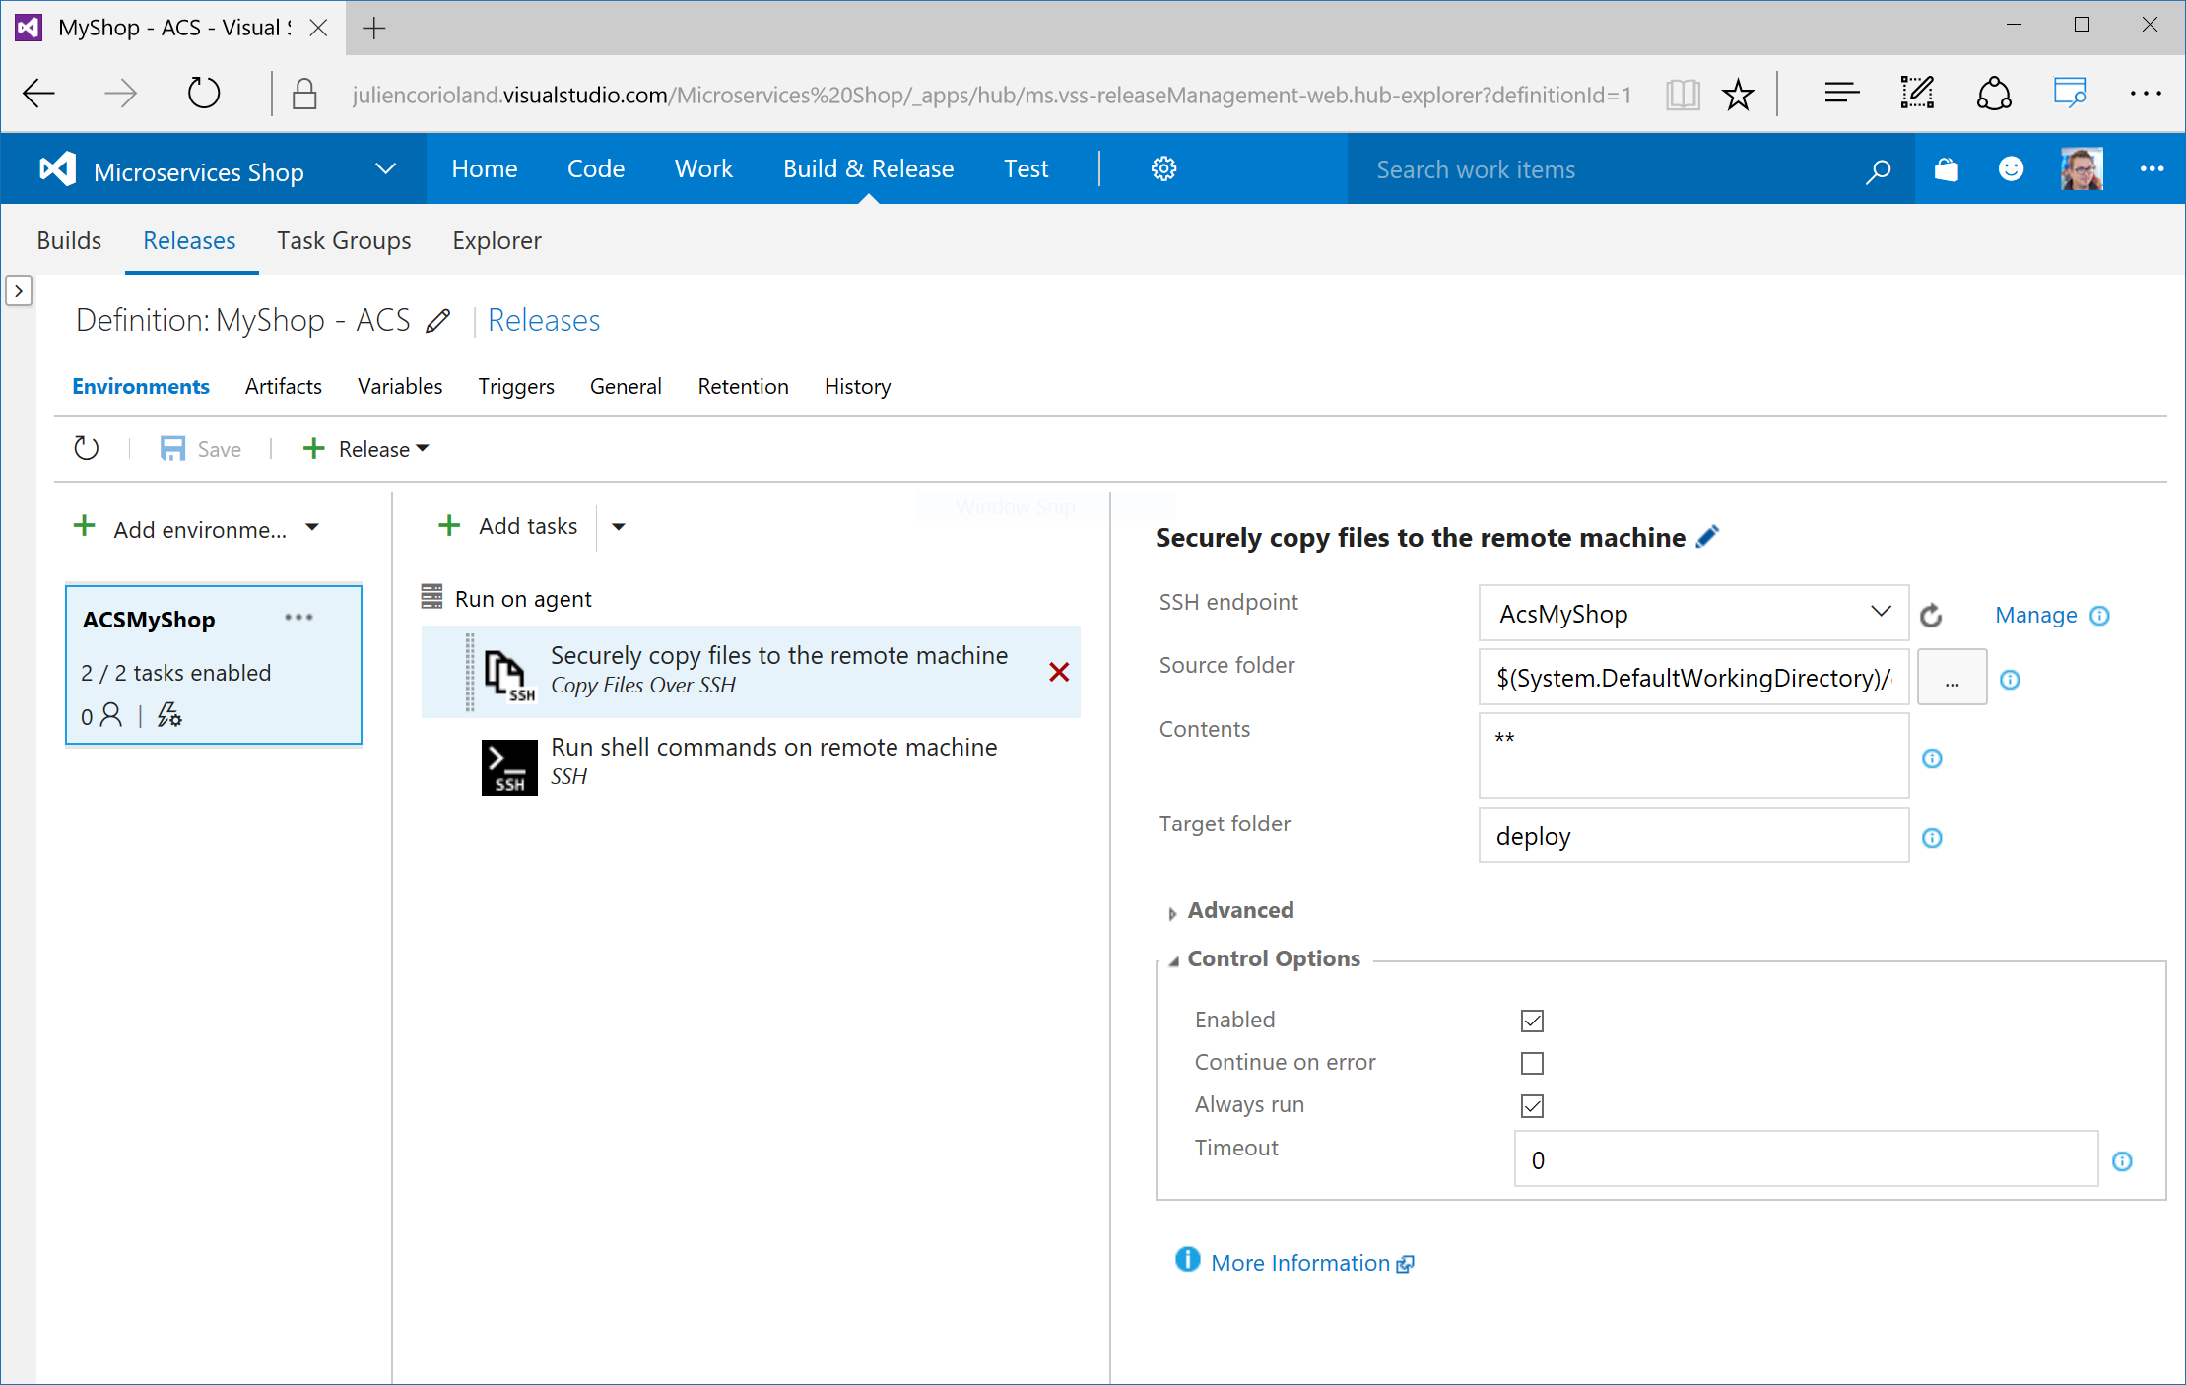The width and height of the screenshot is (2186, 1385).
Task: Open ACSMyShop environment options ellipsis
Action: tap(298, 618)
